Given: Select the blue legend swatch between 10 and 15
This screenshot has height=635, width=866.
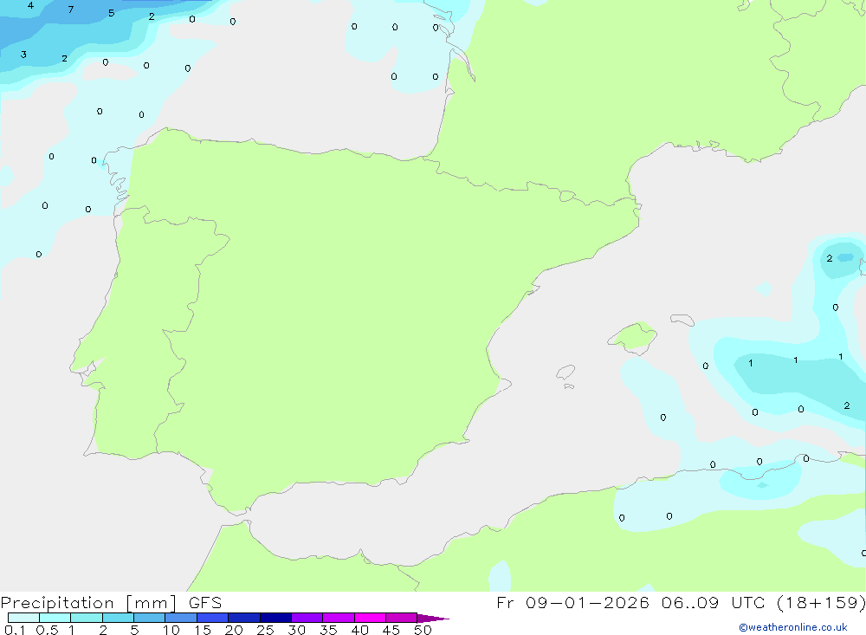Looking at the screenshot, I should click(181, 618).
